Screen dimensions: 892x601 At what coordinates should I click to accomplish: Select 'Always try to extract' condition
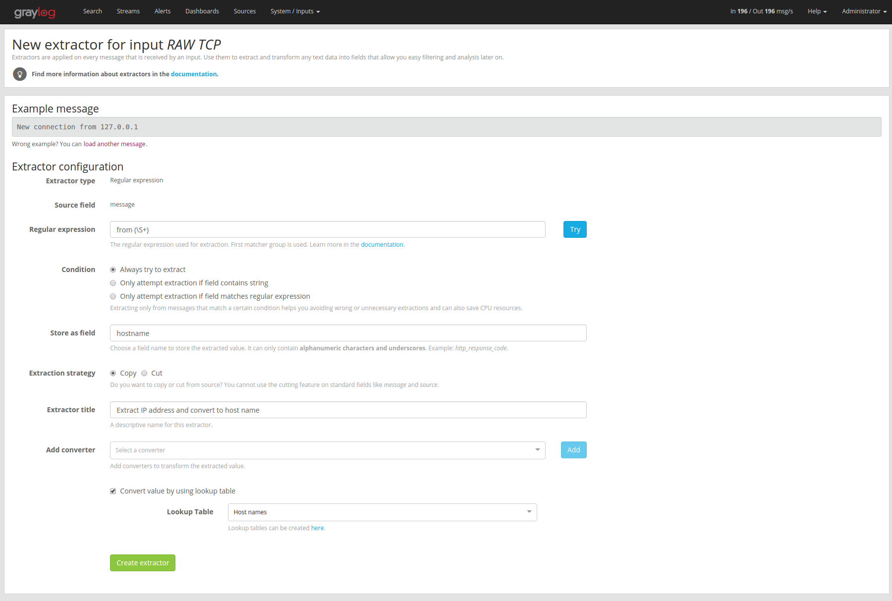point(113,270)
